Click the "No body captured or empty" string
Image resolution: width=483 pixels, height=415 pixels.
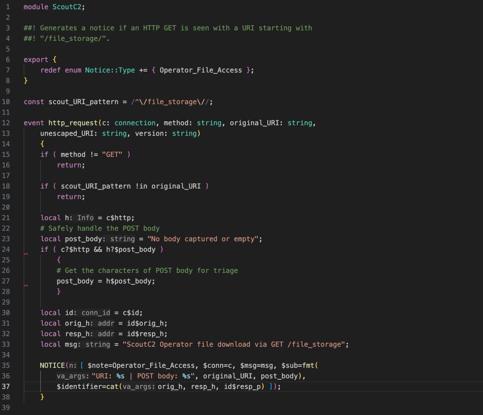click(x=203, y=239)
